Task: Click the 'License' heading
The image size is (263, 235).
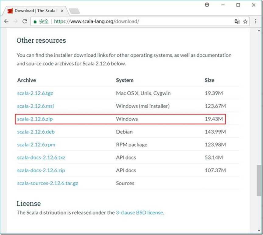Action: tap(29, 204)
